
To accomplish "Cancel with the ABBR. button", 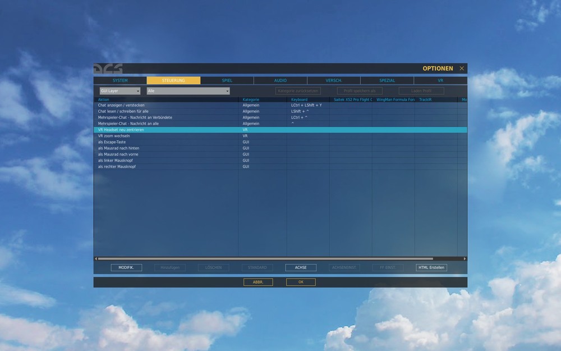I will coord(258,282).
